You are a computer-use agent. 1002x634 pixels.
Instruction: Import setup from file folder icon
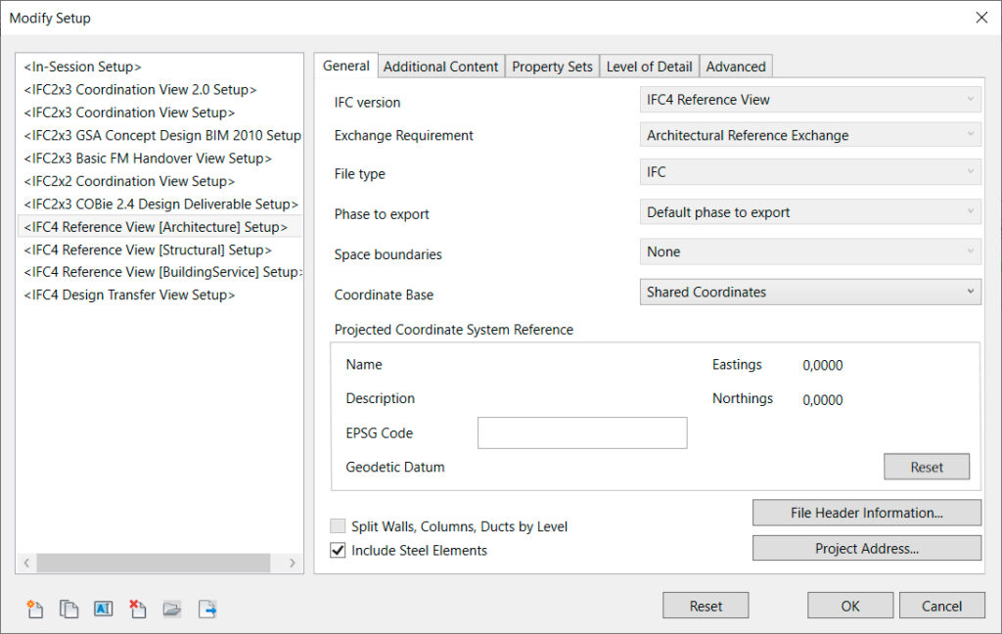[x=172, y=610]
